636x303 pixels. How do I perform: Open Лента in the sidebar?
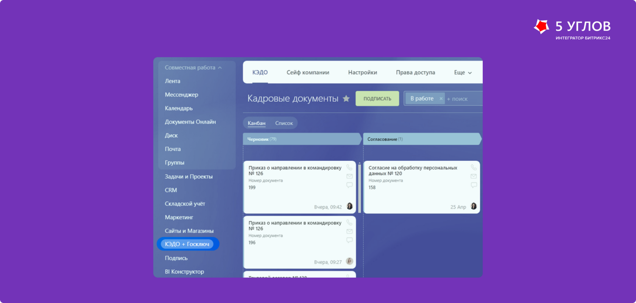(x=173, y=81)
